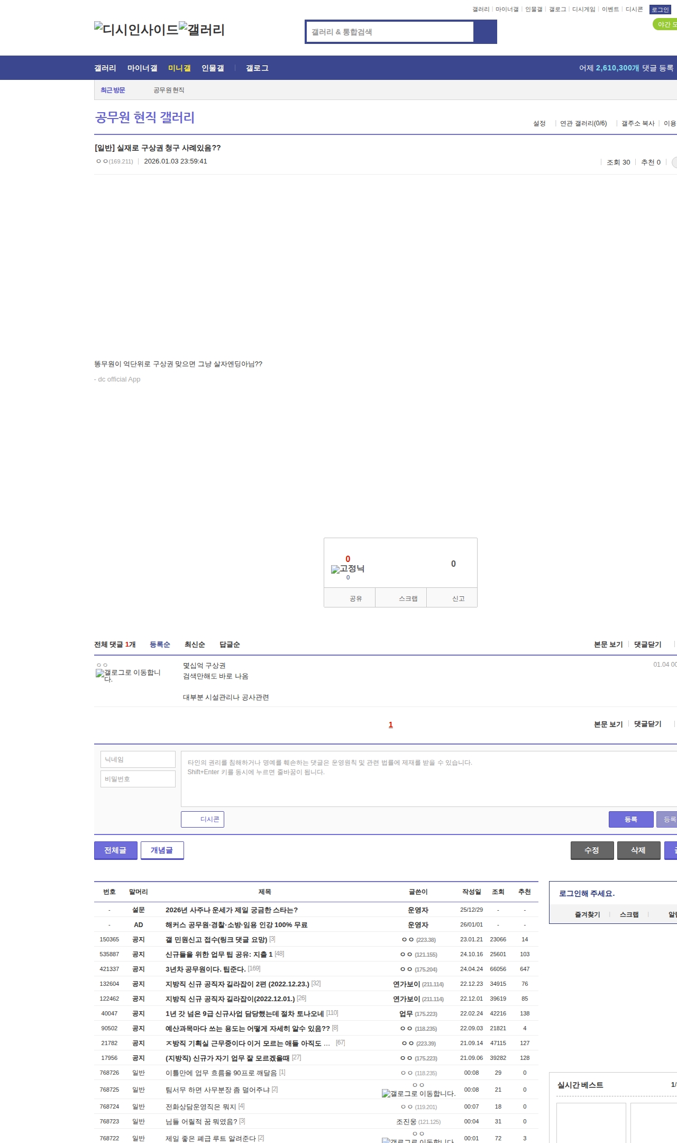Screen dimensions: 677x1143
Task: Open post "3년차 공무원이다. 팁준다."
Action: (205, 969)
